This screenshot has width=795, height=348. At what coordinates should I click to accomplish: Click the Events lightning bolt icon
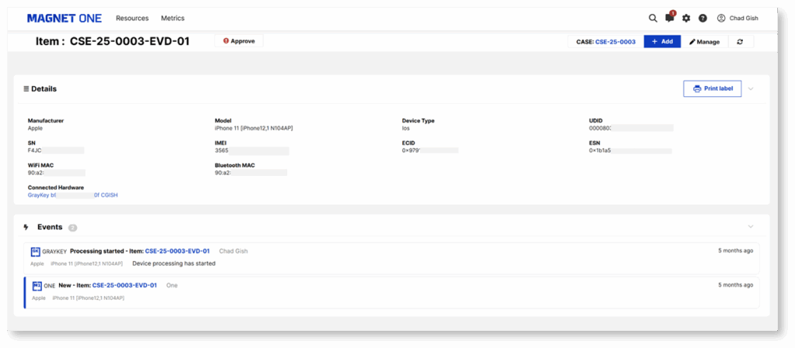(26, 227)
